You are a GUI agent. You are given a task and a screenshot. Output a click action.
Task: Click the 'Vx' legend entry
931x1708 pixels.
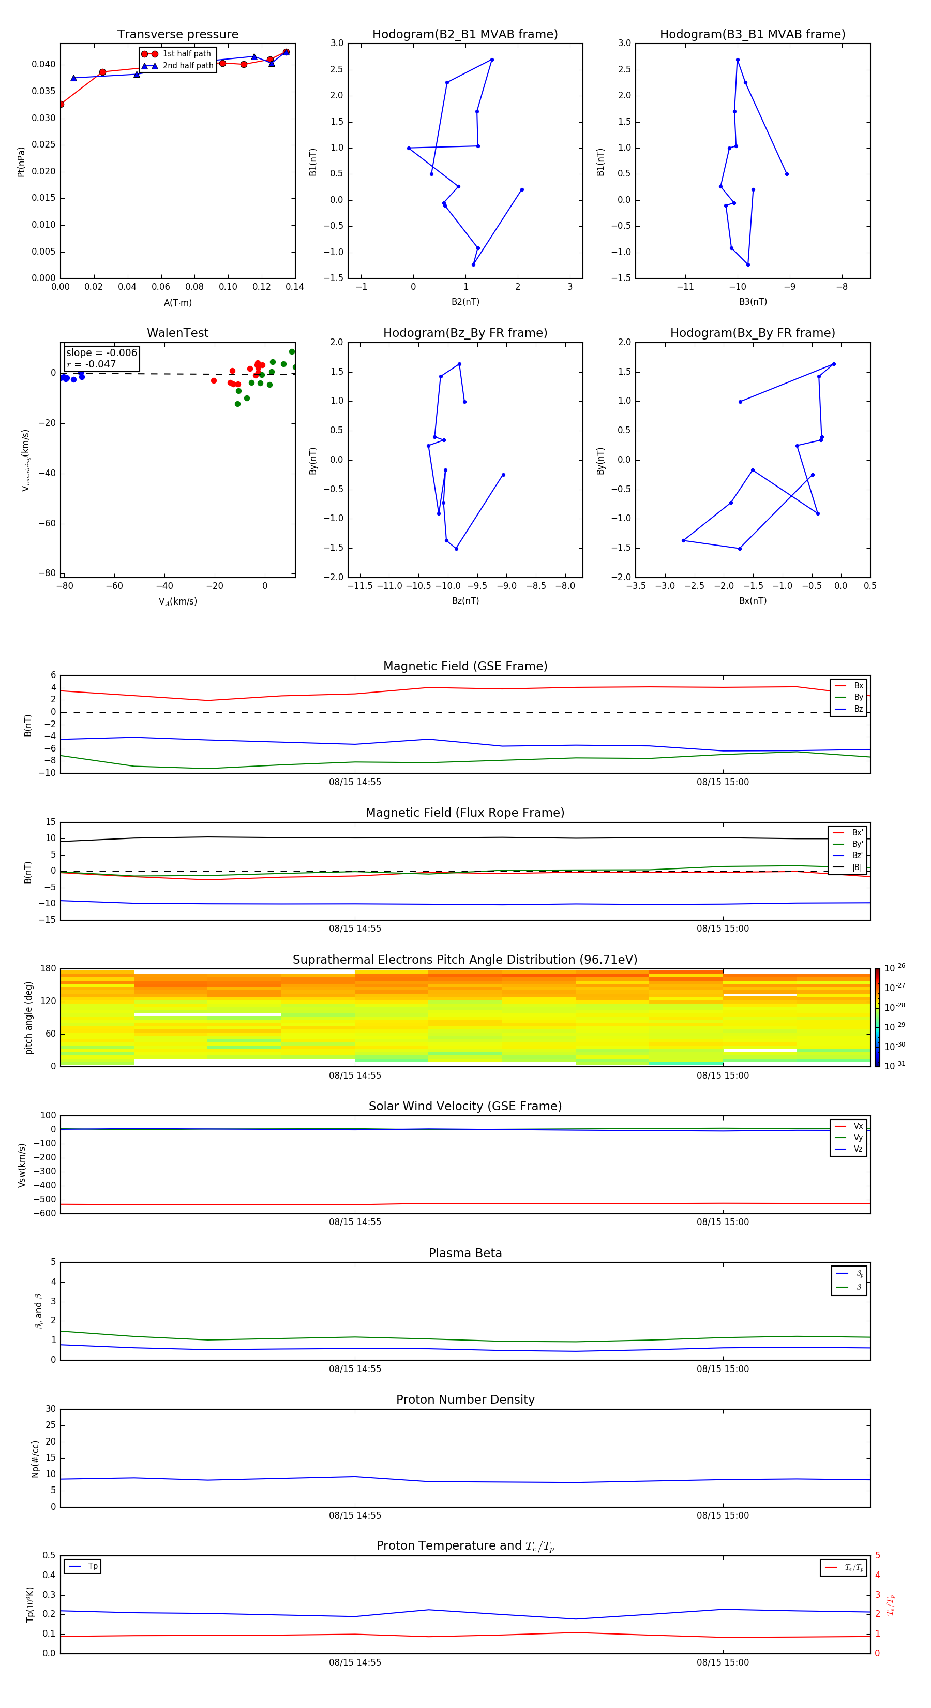pos(849,1126)
